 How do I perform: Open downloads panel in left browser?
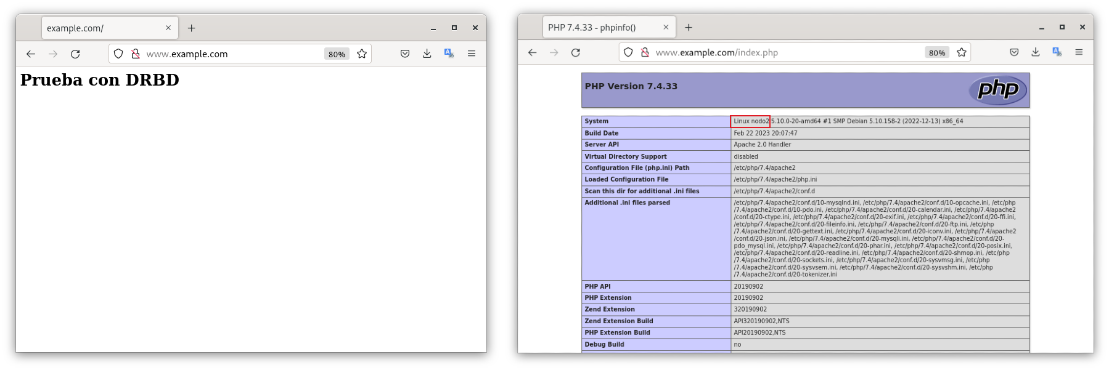point(427,54)
